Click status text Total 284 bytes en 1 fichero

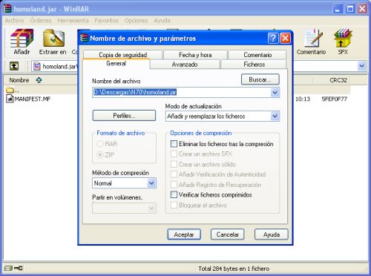(x=234, y=269)
